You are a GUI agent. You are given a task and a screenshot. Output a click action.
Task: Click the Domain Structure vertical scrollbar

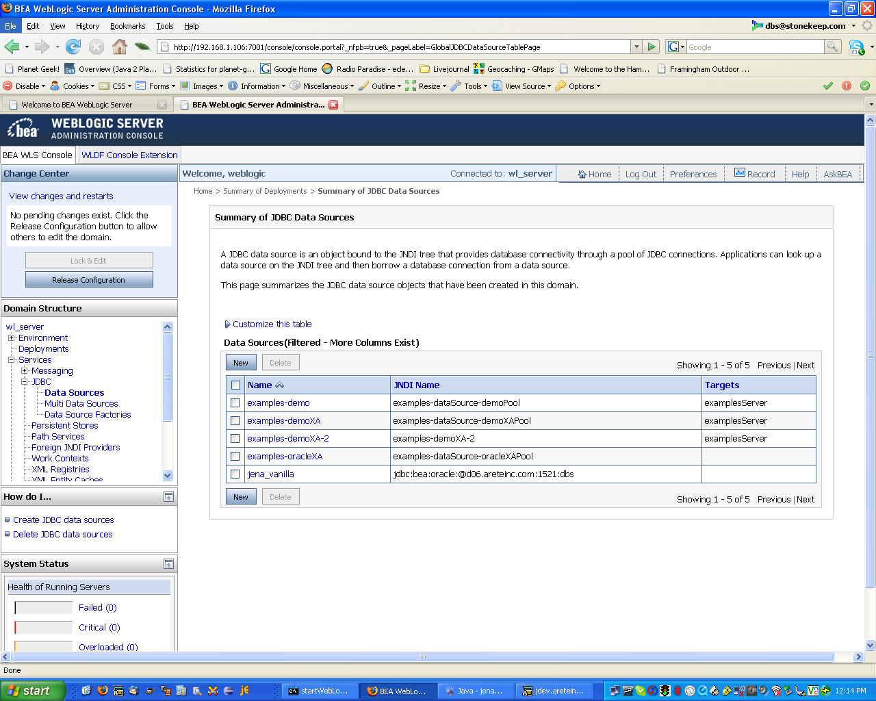[x=168, y=401]
